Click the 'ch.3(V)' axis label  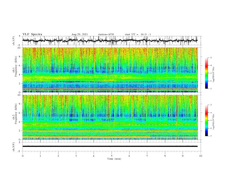(14, 147)
